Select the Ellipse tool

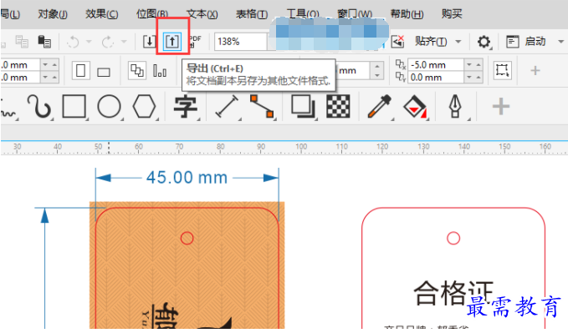109,106
